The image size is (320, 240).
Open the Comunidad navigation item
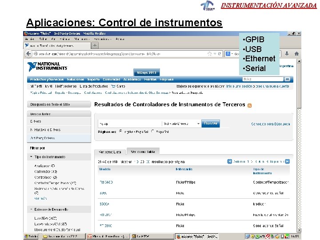112,80
